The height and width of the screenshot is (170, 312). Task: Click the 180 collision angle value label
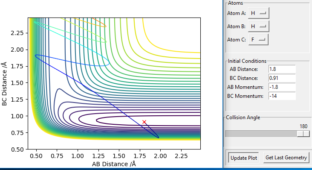coord(303,126)
